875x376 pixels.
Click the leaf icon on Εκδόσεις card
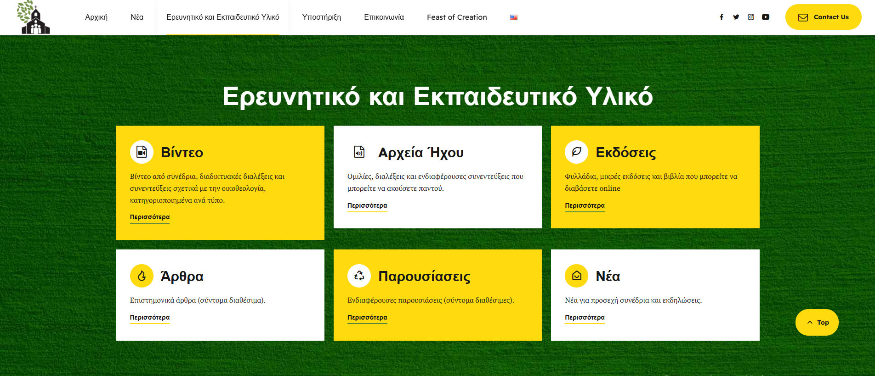pyautogui.click(x=576, y=152)
